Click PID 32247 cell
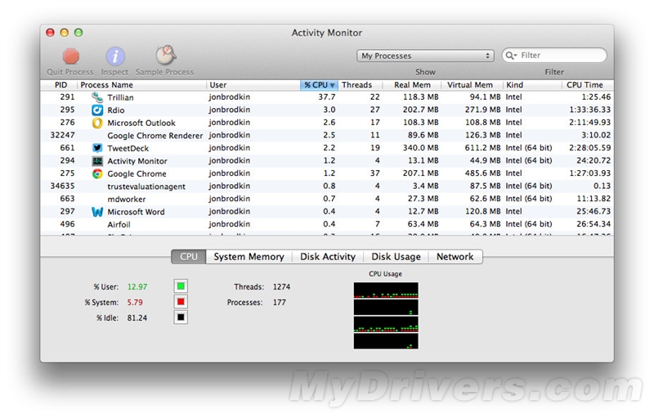The image size is (654, 418). pos(63,135)
